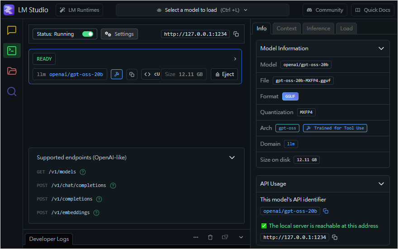Collapse the Model Information section

pyautogui.click(x=381, y=48)
